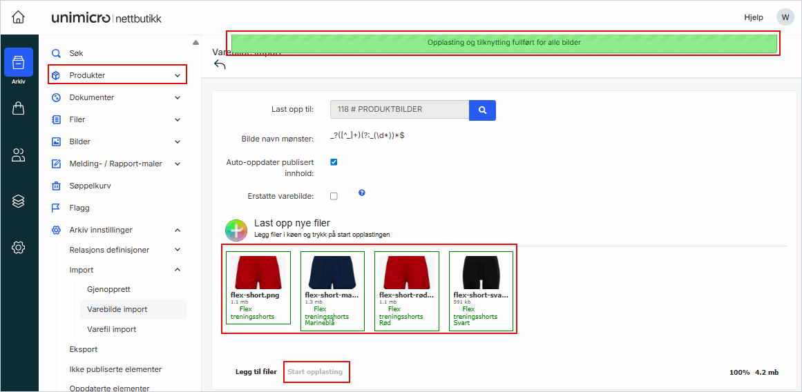Click the blue magnifier search button
This screenshot has width=802, height=392.
(482, 110)
